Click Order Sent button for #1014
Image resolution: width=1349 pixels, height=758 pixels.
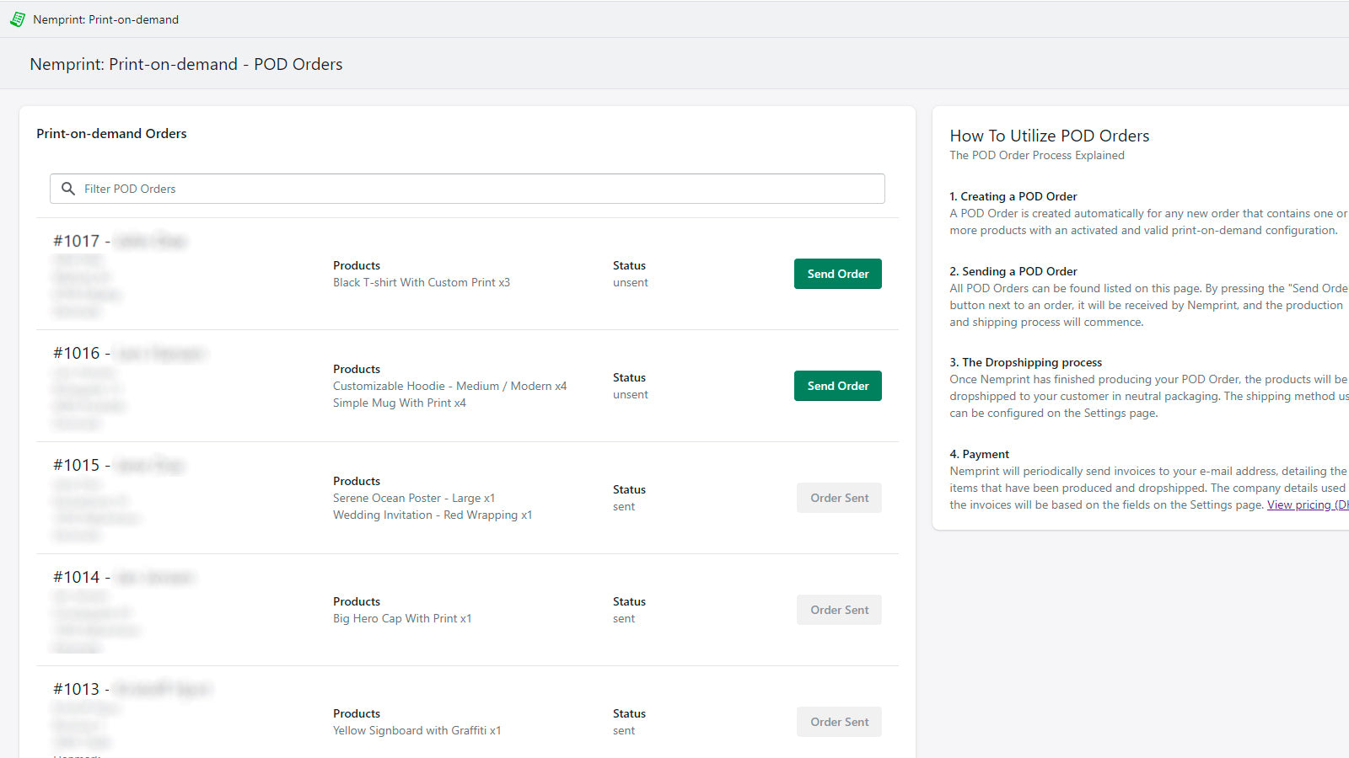pos(839,610)
